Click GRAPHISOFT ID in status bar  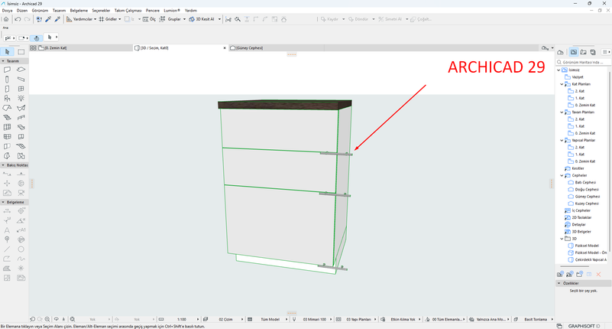click(x=584, y=326)
